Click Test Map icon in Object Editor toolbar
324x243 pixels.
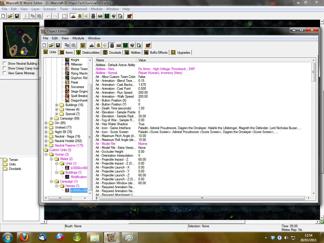click(x=148, y=45)
